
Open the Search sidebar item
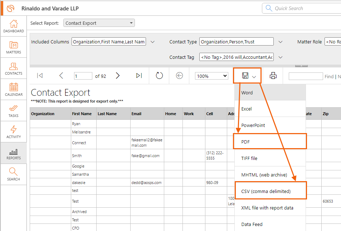click(14, 174)
